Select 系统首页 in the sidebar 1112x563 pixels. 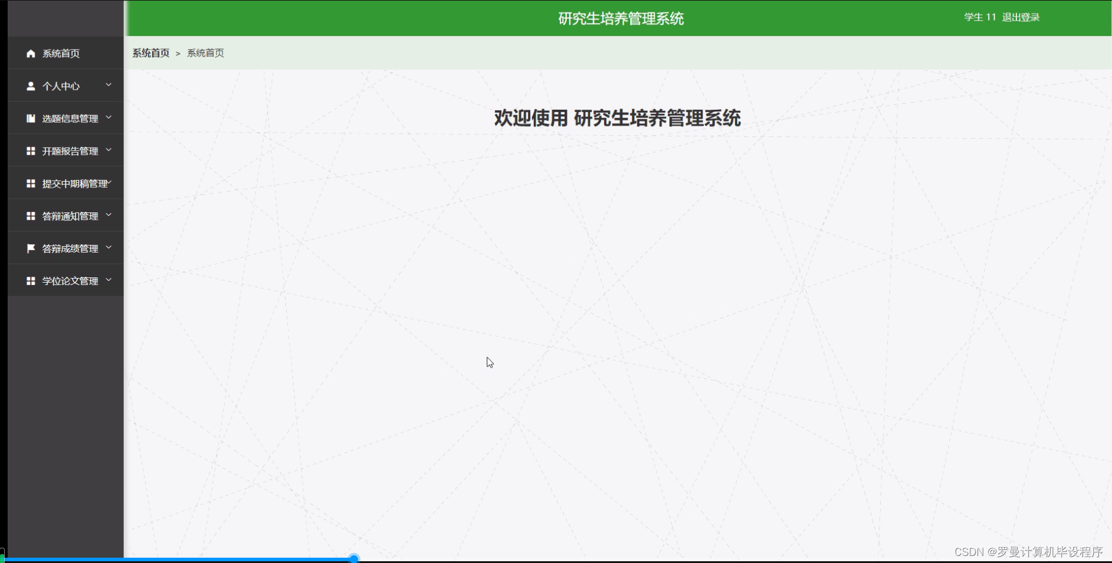click(60, 53)
